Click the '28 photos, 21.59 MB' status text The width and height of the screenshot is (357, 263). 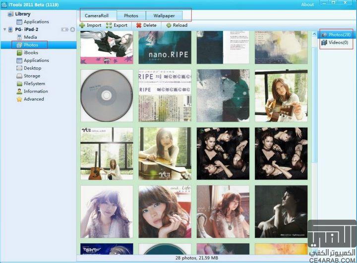pos(197,258)
